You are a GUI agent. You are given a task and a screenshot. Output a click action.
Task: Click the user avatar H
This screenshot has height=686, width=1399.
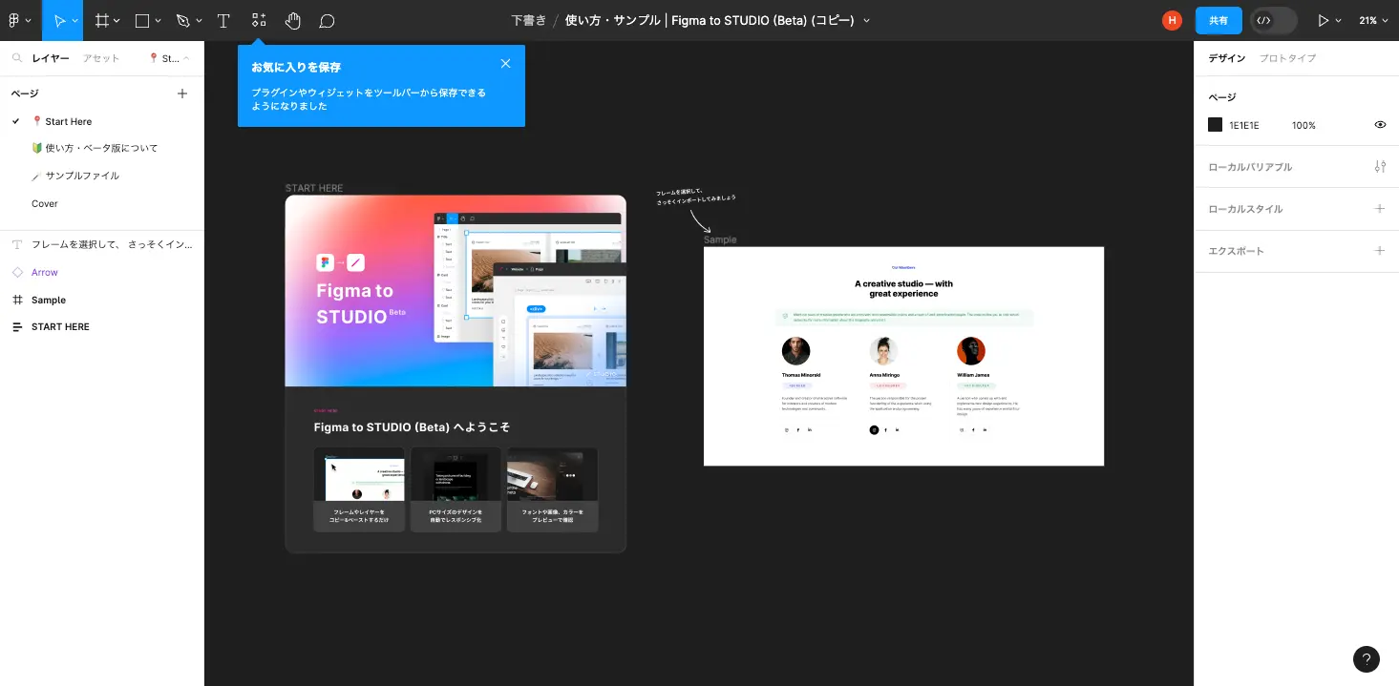[x=1172, y=20]
